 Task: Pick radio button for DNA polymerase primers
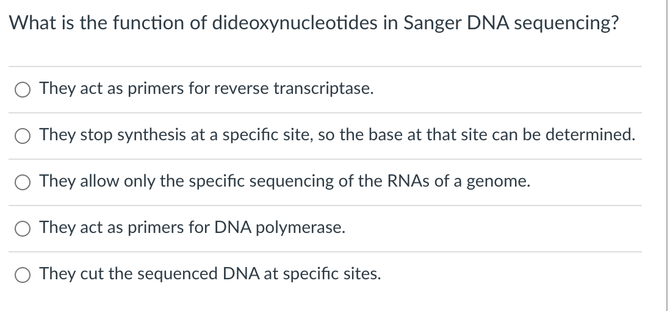pyautogui.click(x=22, y=229)
